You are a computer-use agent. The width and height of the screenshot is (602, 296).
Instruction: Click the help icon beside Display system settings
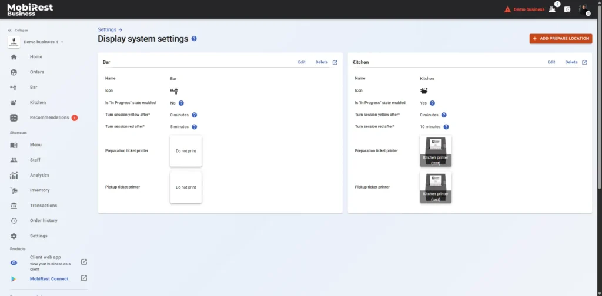[x=194, y=39]
